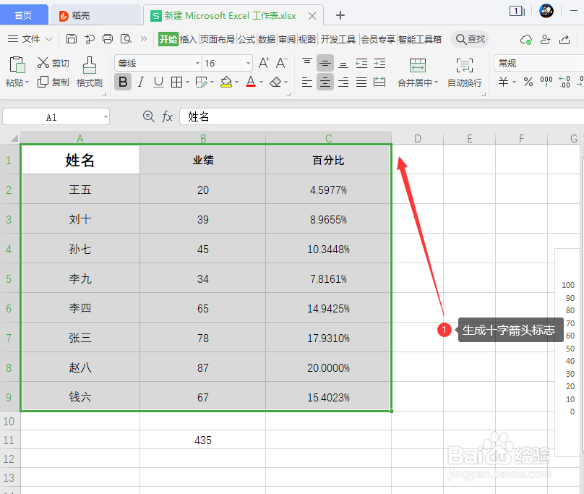Open the 数据 ribbon tab
This screenshot has height=494, width=584.
pyautogui.click(x=267, y=39)
